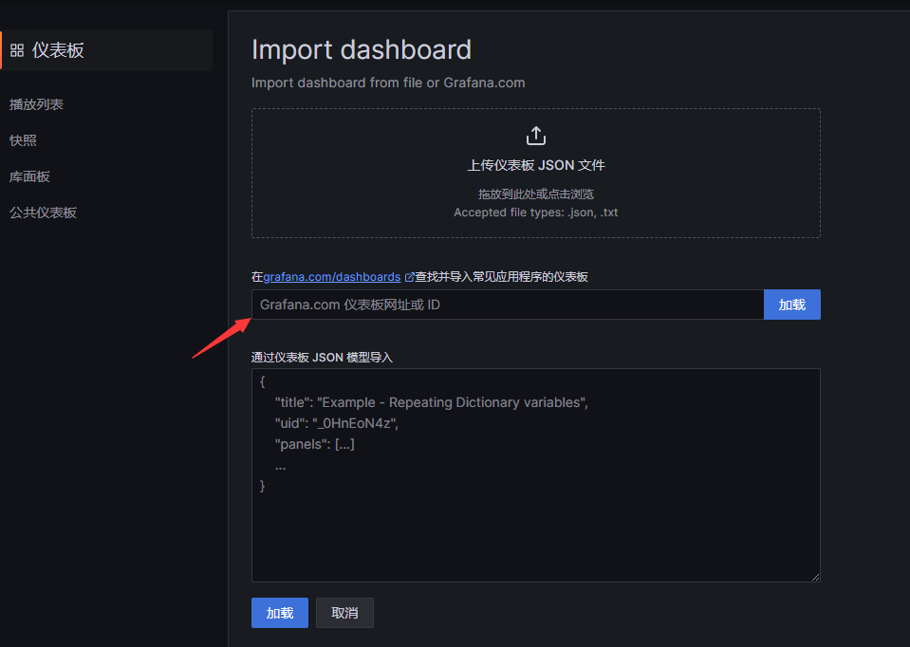
Task: Open 播放列表 in the sidebar
Action: point(36,104)
